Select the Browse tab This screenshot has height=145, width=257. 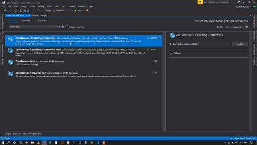coord(13,21)
